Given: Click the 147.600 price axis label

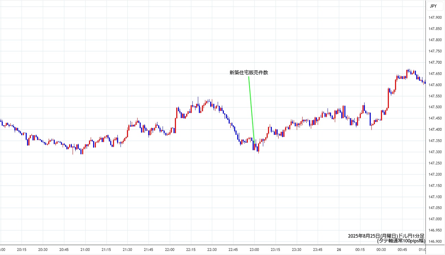Looking at the screenshot, I should [435, 85].
